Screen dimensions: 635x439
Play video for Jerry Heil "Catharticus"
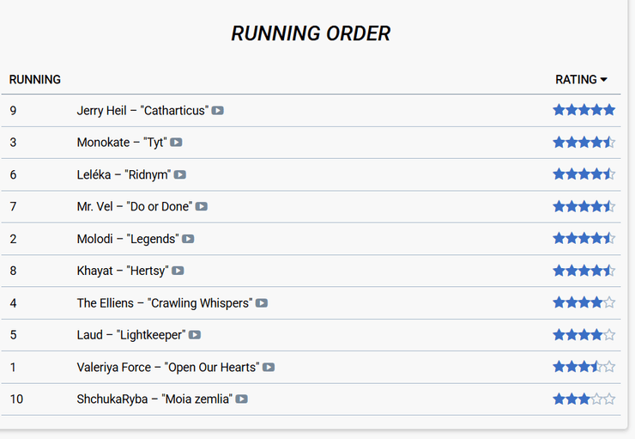pyautogui.click(x=218, y=111)
